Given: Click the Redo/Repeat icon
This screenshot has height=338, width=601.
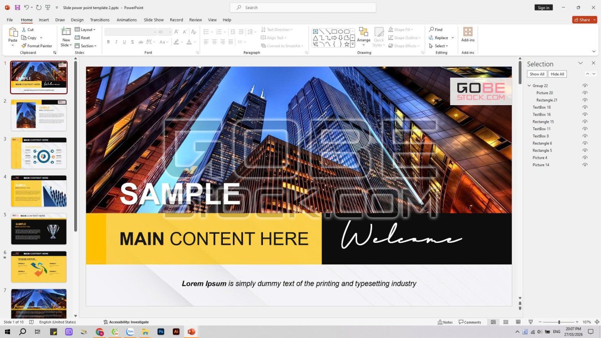Looking at the screenshot, I should pos(39,8).
